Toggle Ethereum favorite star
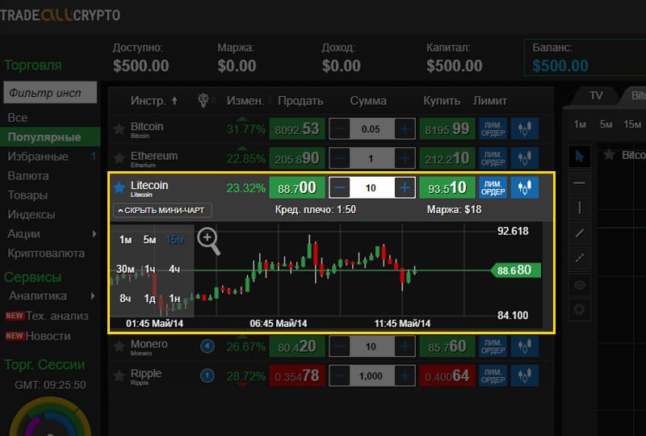This screenshot has width=646, height=436. pos(119,157)
